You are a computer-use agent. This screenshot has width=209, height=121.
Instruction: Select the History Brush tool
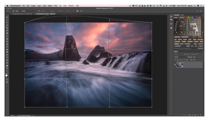(x=7, y=41)
